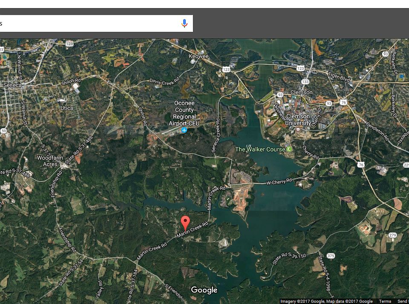Click the route 59 highway shield
The image size is (409, 304).
(x=3, y=131)
